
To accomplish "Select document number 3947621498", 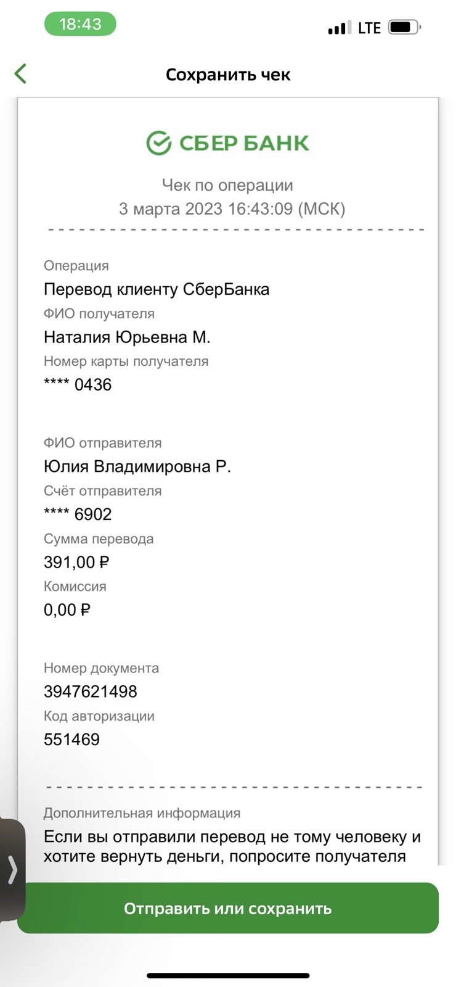I will [x=91, y=692].
